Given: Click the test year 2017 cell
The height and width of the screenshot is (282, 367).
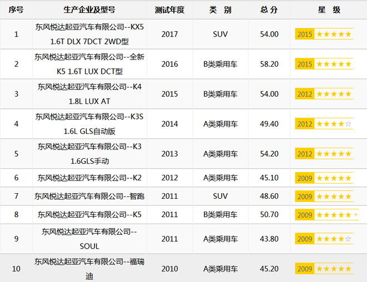Looking at the screenshot, I should point(170,34).
